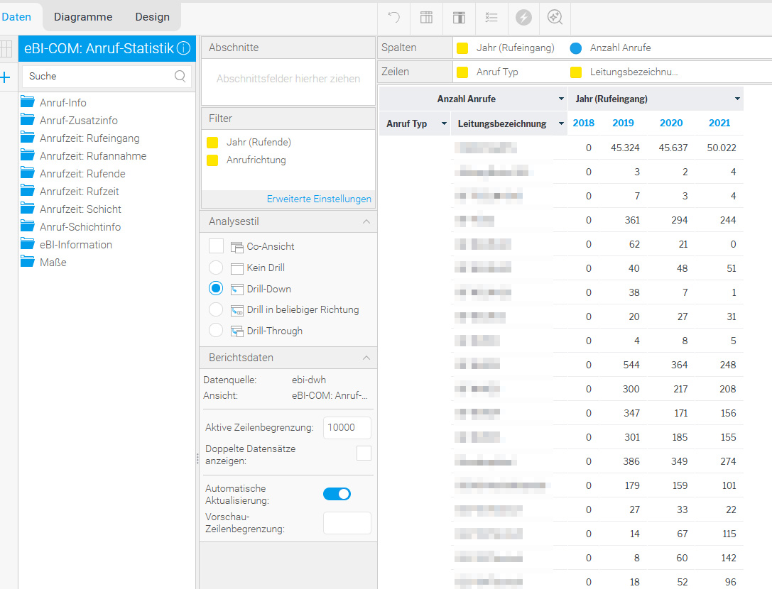The image size is (772, 589).
Task: Turn off Automatische Aktualisierung switch
Action: tap(337, 494)
